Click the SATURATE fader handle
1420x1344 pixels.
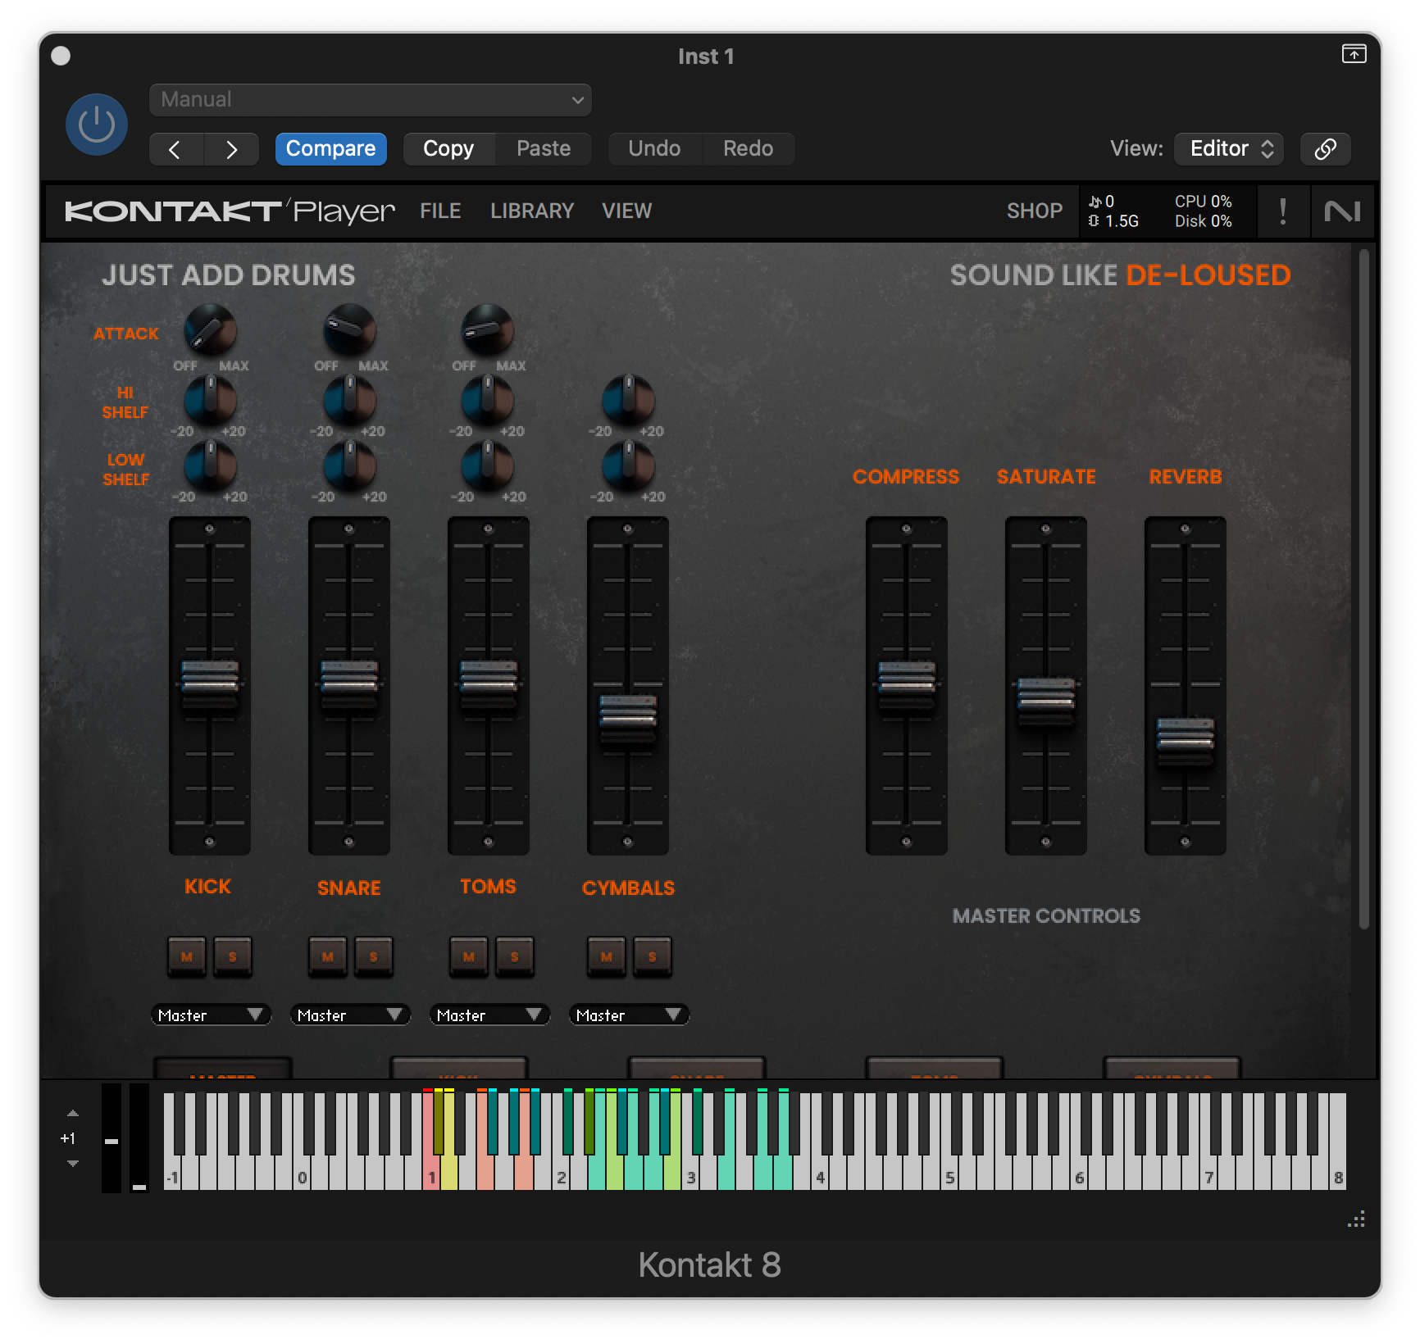(x=1046, y=700)
